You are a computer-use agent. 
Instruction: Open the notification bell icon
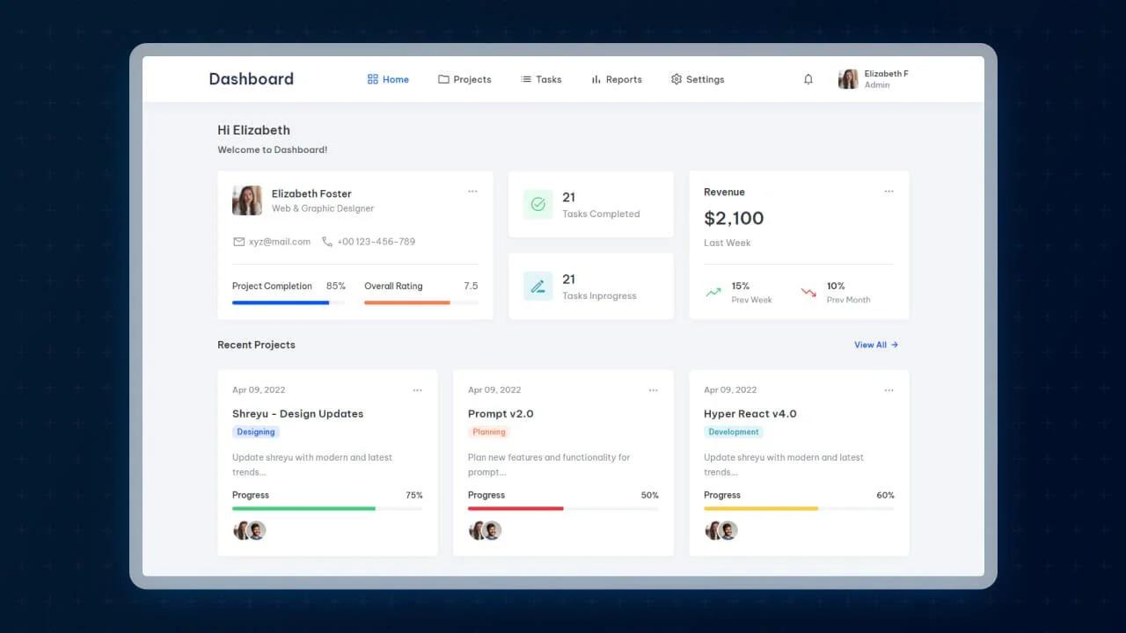point(808,79)
